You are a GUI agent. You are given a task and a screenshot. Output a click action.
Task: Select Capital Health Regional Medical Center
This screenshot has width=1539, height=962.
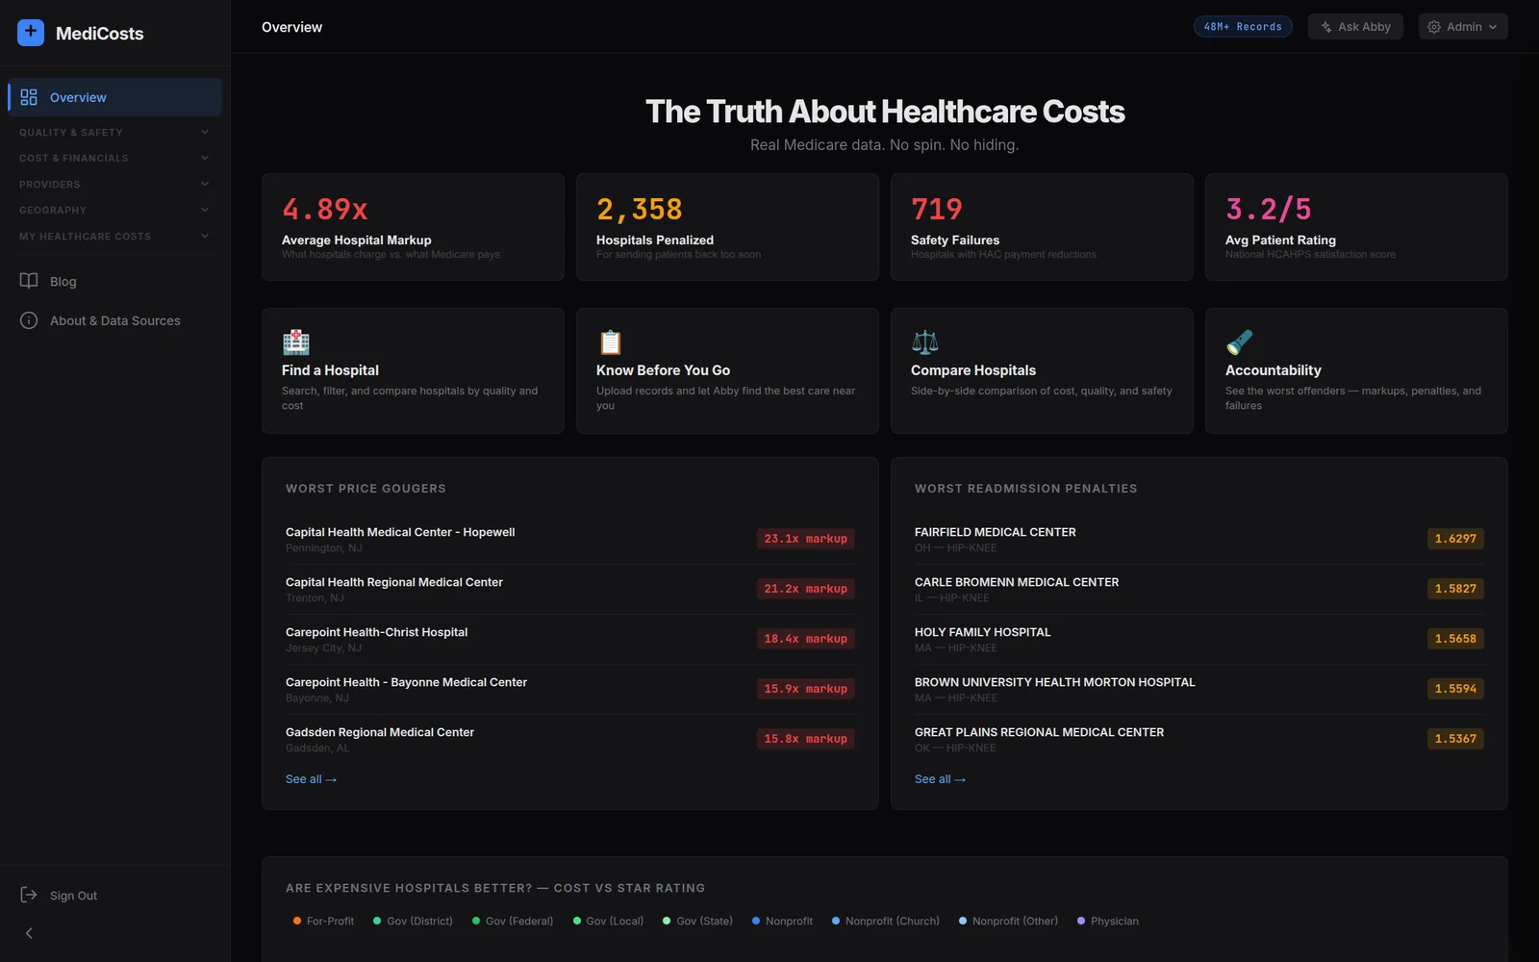569,589
